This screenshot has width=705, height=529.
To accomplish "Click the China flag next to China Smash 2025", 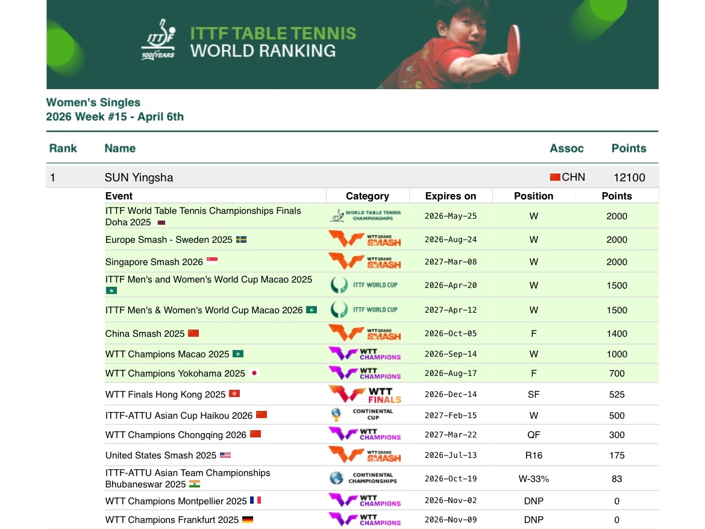I will (193, 333).
